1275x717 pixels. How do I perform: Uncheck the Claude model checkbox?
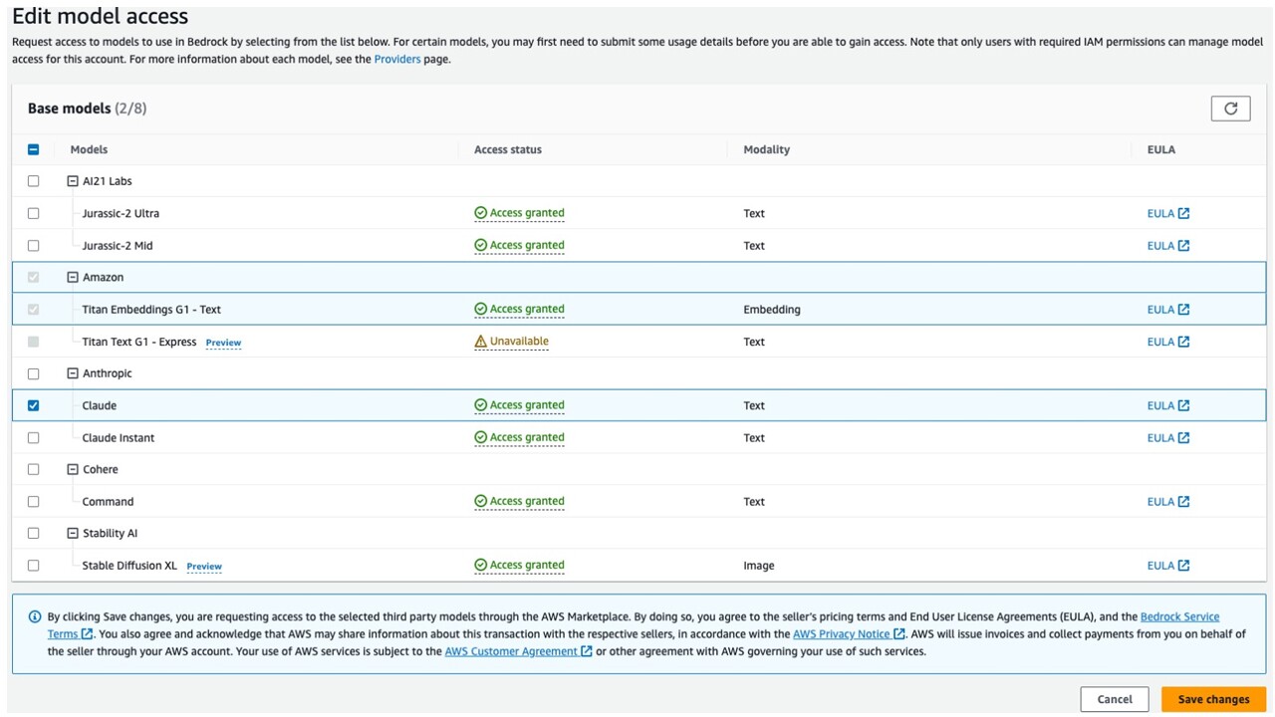tap(34, 405)
